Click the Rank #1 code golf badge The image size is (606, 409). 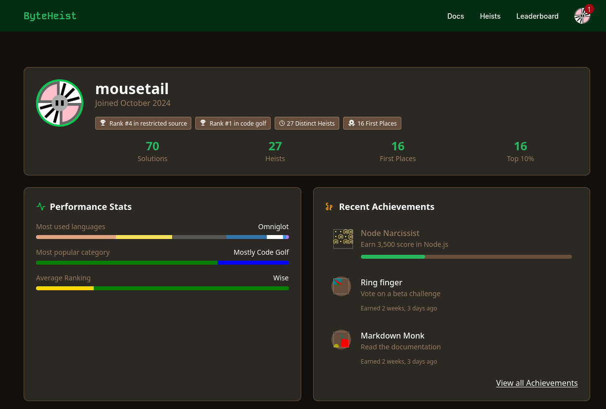[x=233, y=123]
